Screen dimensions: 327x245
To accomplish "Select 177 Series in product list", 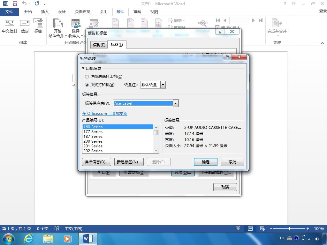I will 118,132.
